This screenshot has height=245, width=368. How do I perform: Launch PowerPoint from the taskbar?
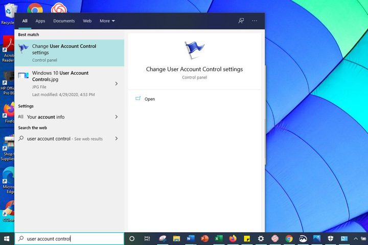point(204,239)
